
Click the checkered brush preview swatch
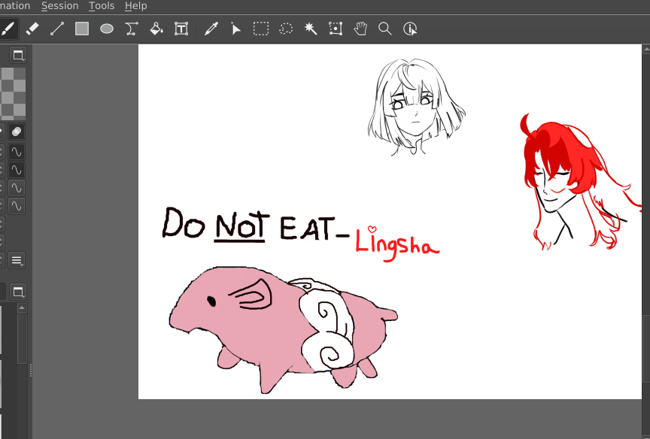pos(14,94)
